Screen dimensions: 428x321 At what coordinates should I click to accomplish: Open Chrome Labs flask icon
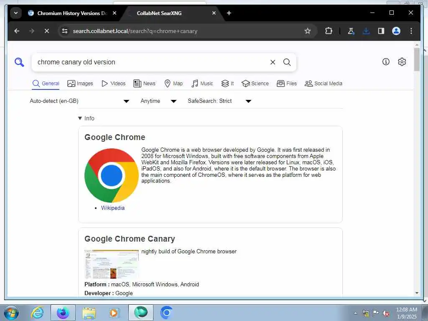[351, 31]
